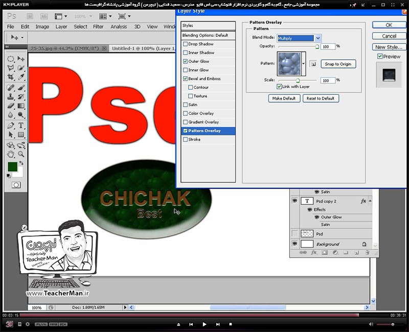This screenshot has height=332, width=409.
Task: Select the Hand tool
Action: pyautogui.click(x=11, y=154)
